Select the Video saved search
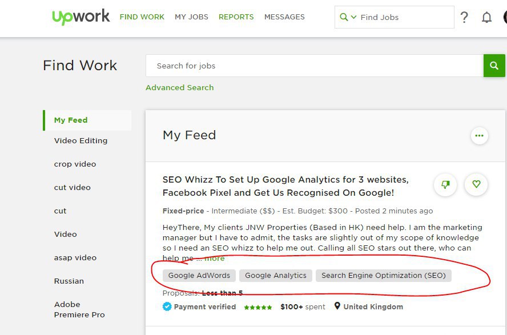This screenshot has width=507, height=335. click(65, 234)
